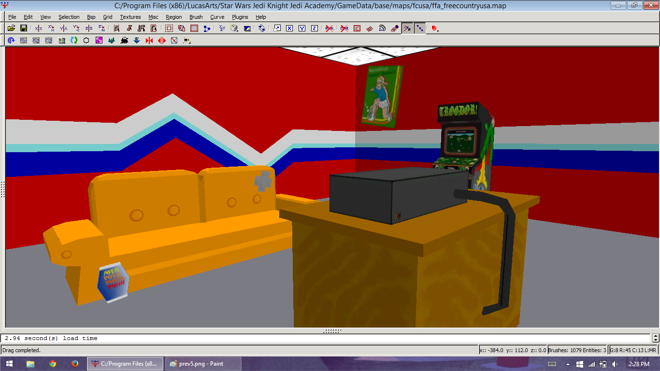The image size is (660, 371).
Task: Click the second red outward-arrows icon
Action: pos(162,40)
